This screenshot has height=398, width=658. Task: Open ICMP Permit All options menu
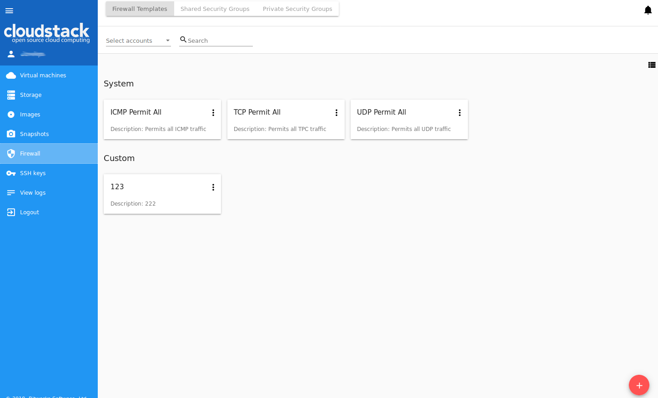213,112
